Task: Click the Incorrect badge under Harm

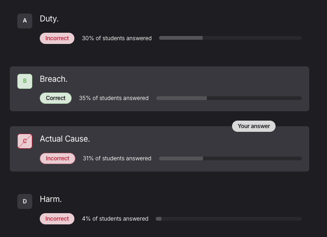Action: pyautogui.click(x=57, y=219)
